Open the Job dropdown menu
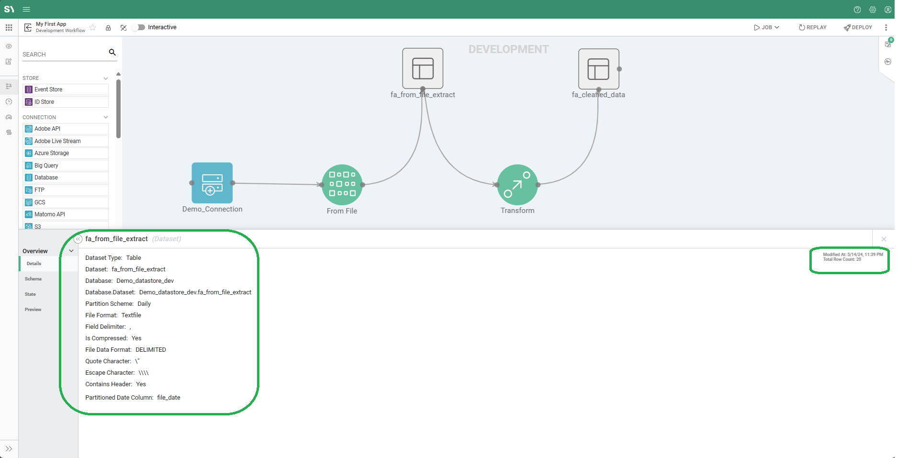The image size is (897, 458). tap(766, 27)
